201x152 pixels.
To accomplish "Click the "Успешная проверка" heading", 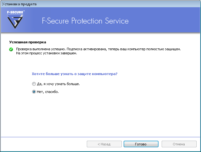I will [x=28, y=42].
